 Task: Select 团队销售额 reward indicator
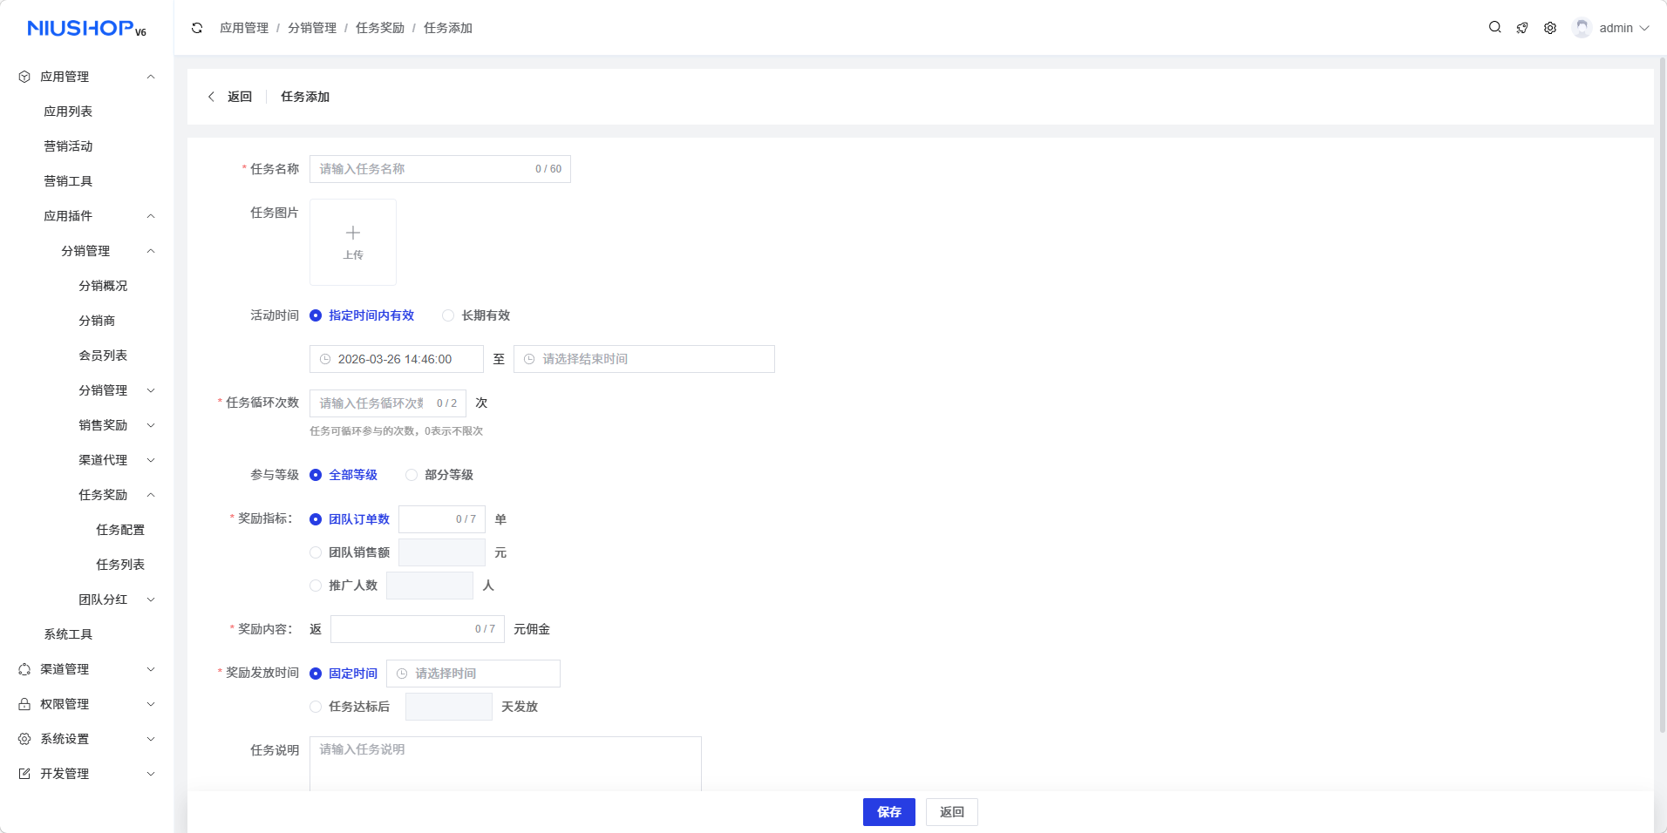tap(316, 552)
